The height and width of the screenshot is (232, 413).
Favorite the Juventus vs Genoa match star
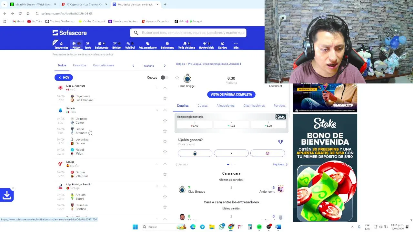165,141
